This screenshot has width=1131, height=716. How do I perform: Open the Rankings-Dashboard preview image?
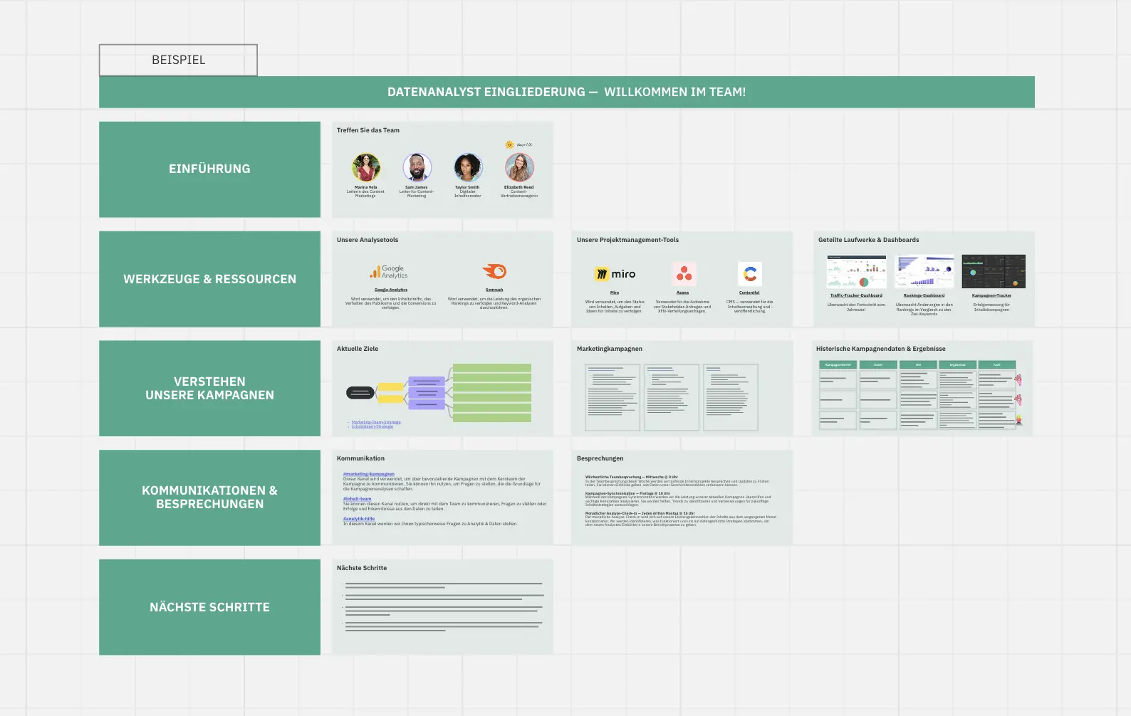(x=924, y=272)
